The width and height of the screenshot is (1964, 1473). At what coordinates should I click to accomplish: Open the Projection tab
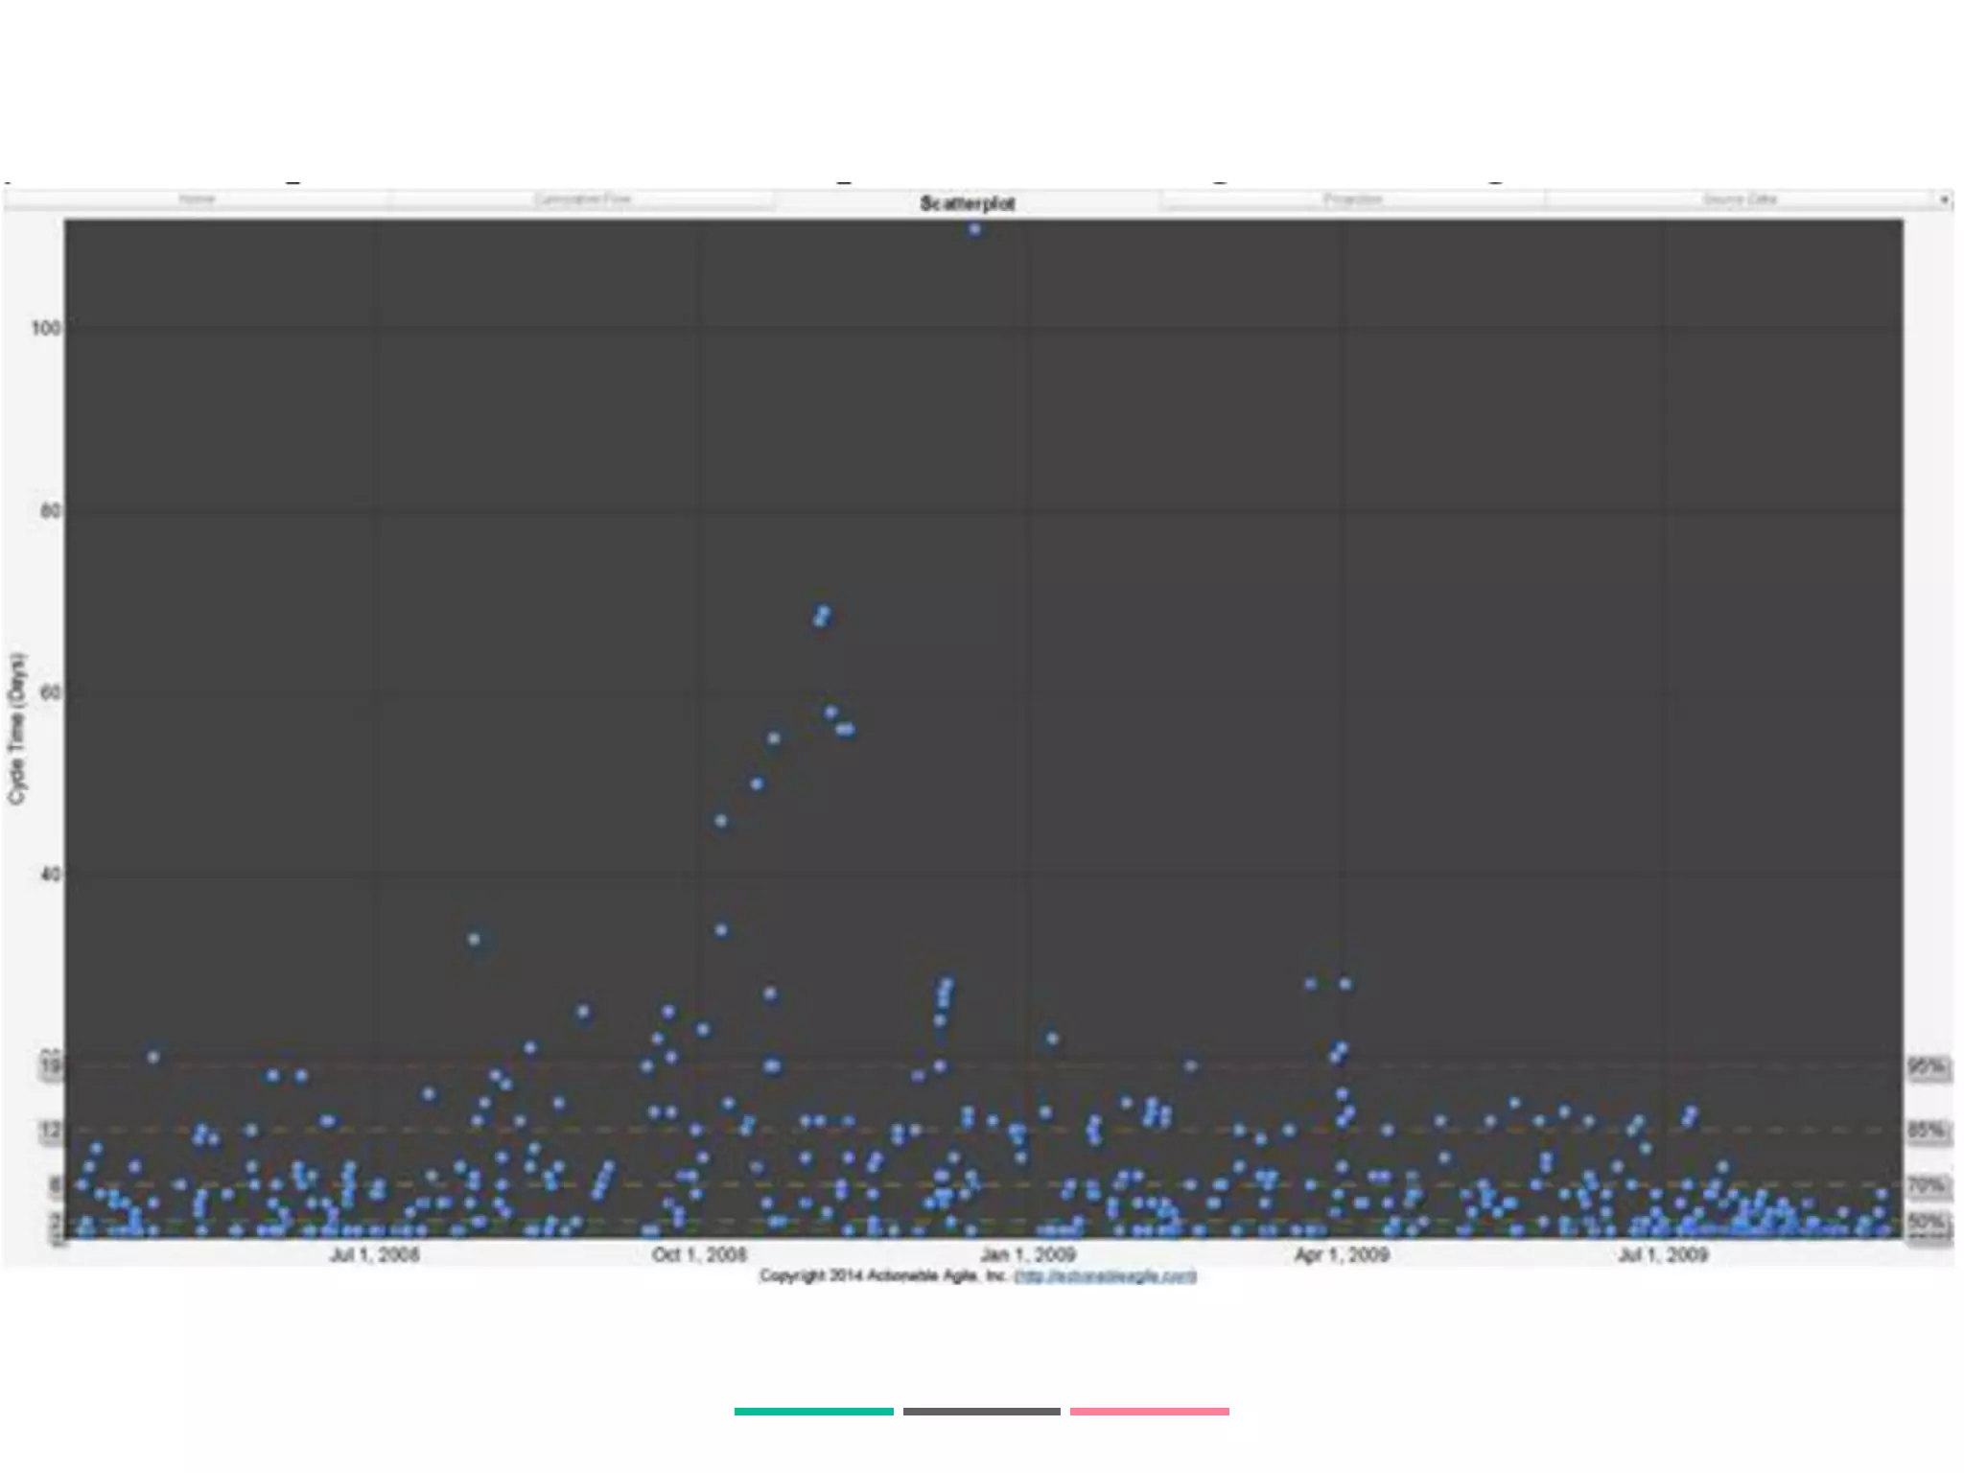click(1353, 199)
